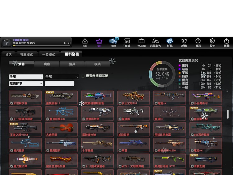The height and width of the screenshot is (175, 233).
Task: Open the 部隊 clan icon
Action: click(x=184, y=43)
